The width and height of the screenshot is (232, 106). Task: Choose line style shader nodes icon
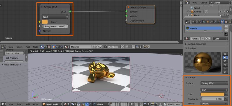(61, 47)
